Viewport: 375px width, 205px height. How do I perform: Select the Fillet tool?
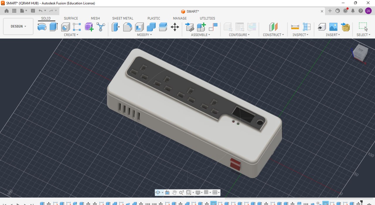click(127, 27)
